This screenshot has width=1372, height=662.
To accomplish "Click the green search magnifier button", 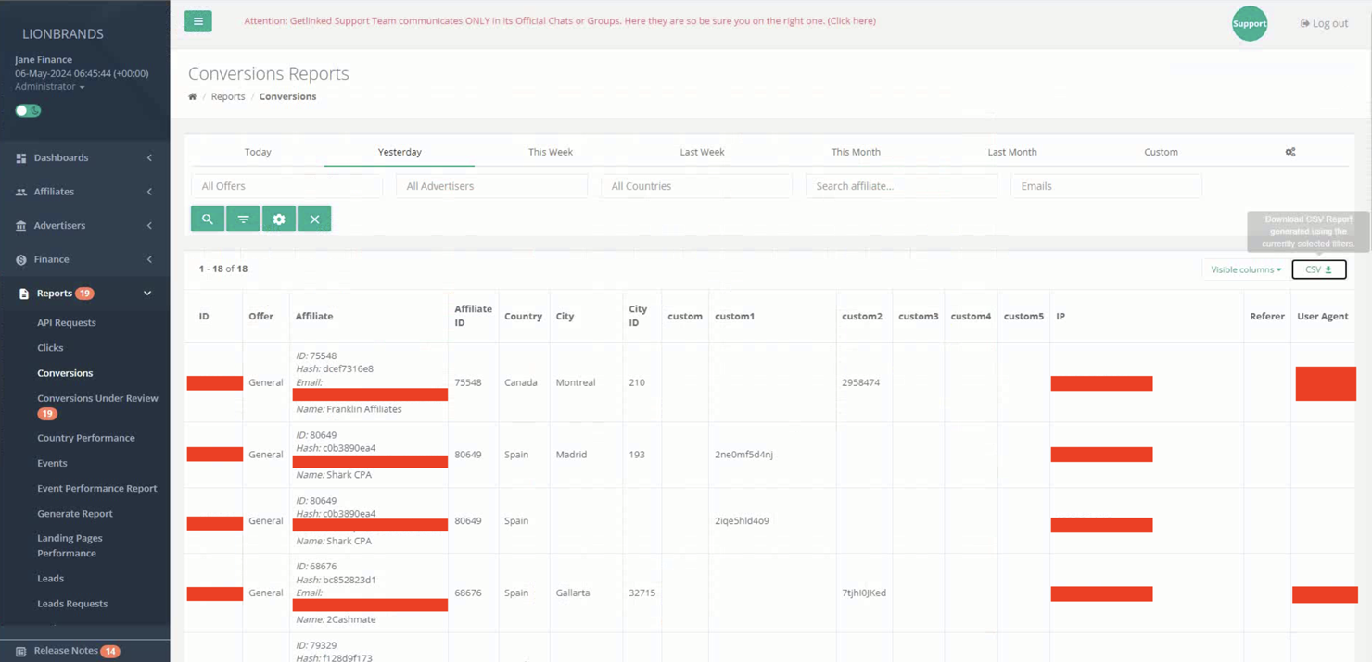I will point(208,219).
